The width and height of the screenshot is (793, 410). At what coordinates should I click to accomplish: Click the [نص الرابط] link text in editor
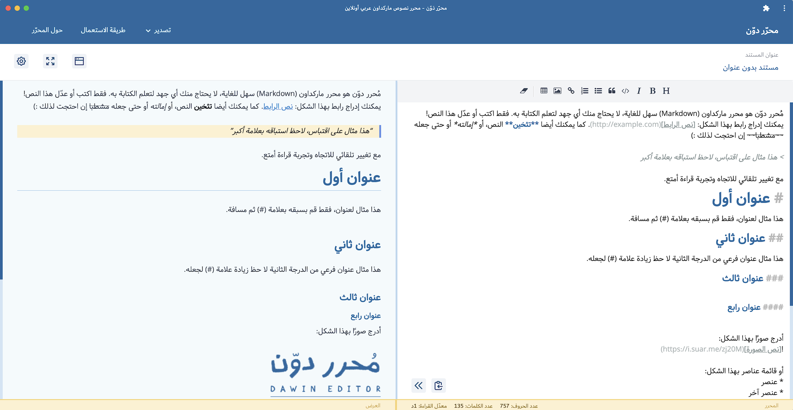point(678,125)
